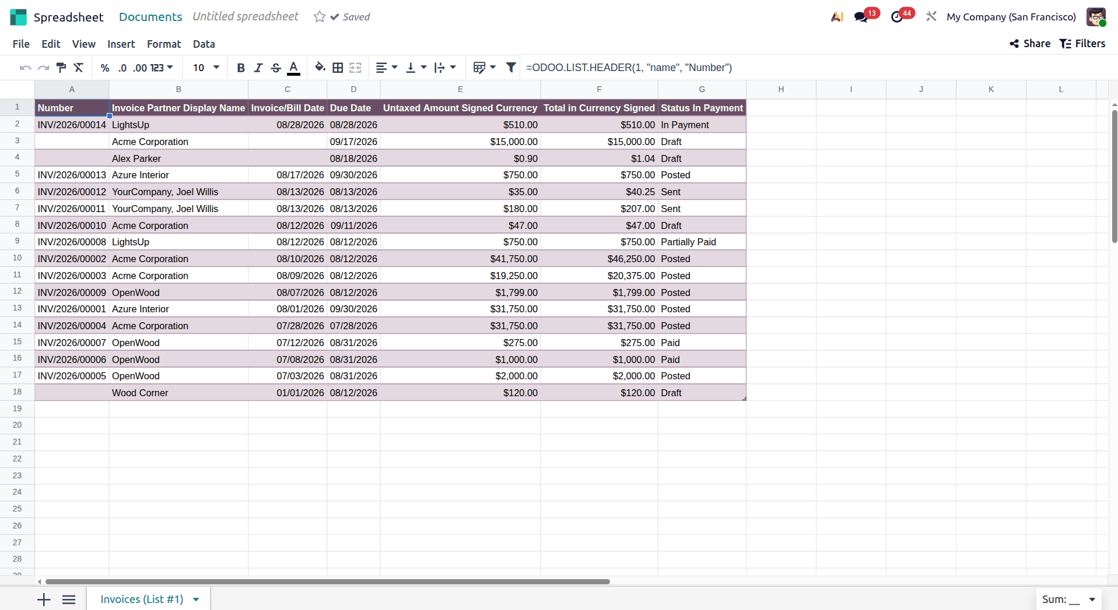Open the Data menu
The width and height of the screenshot is (1118, 610).
click(x=204, y=44)
